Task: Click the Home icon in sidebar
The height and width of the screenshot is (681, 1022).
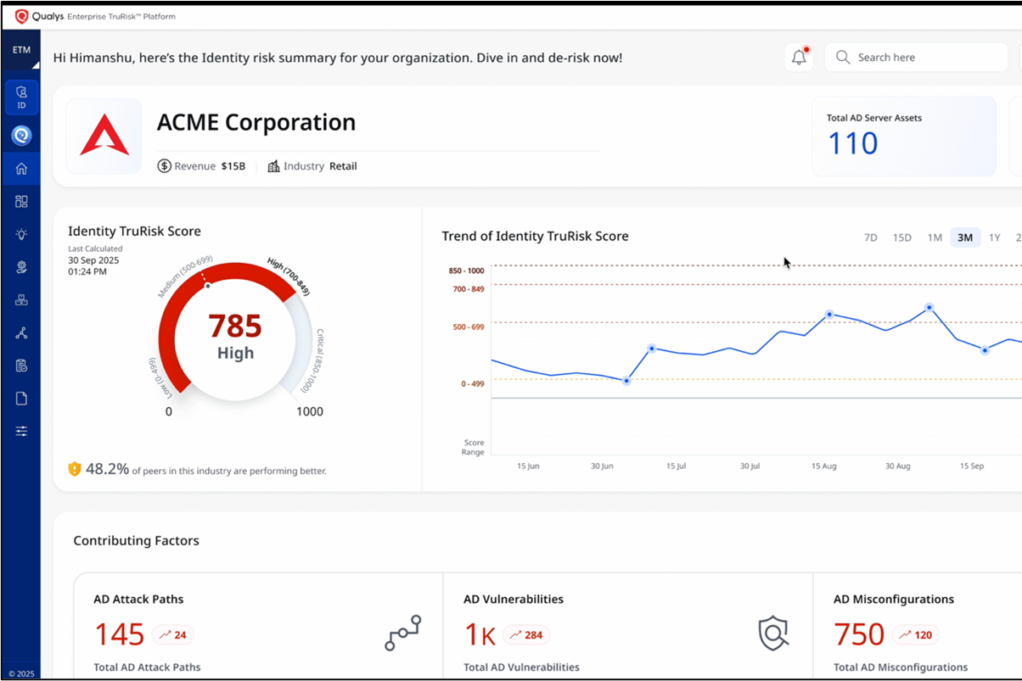Action: click(x=21, y=169)
